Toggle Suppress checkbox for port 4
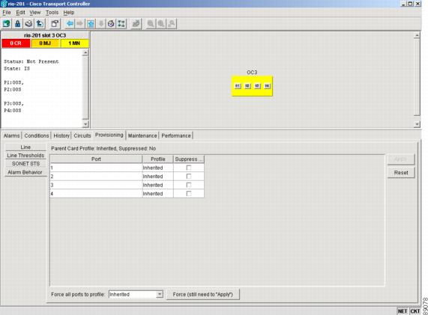The height and width of the screenshot is (315, 428). pos(189,194)
